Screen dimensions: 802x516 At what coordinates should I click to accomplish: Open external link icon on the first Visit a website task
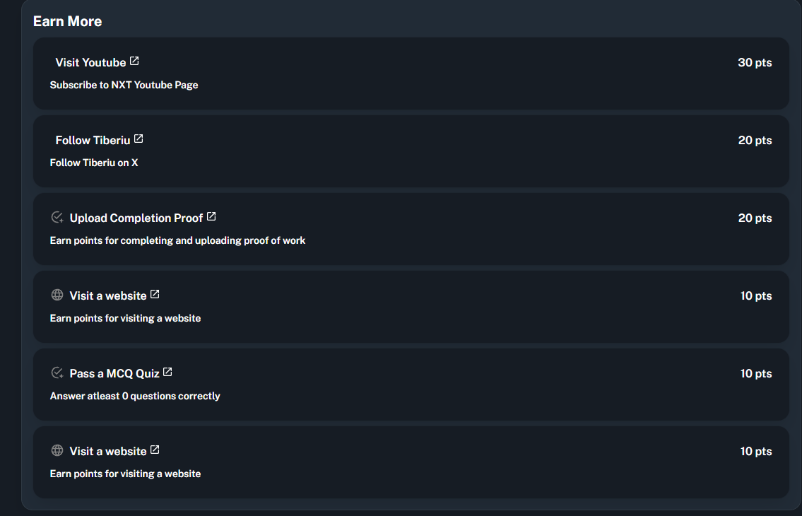click(155, 295)
